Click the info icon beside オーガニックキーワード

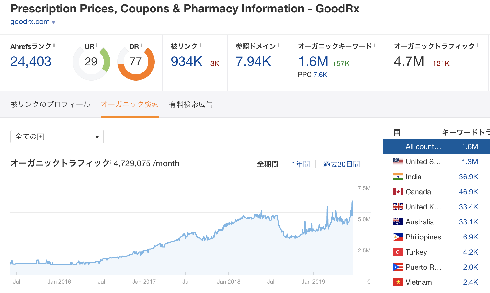click(375, 45)
